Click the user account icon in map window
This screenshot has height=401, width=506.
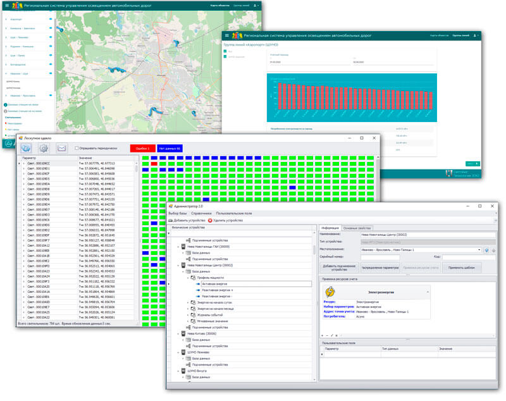(x=255, y=6)
